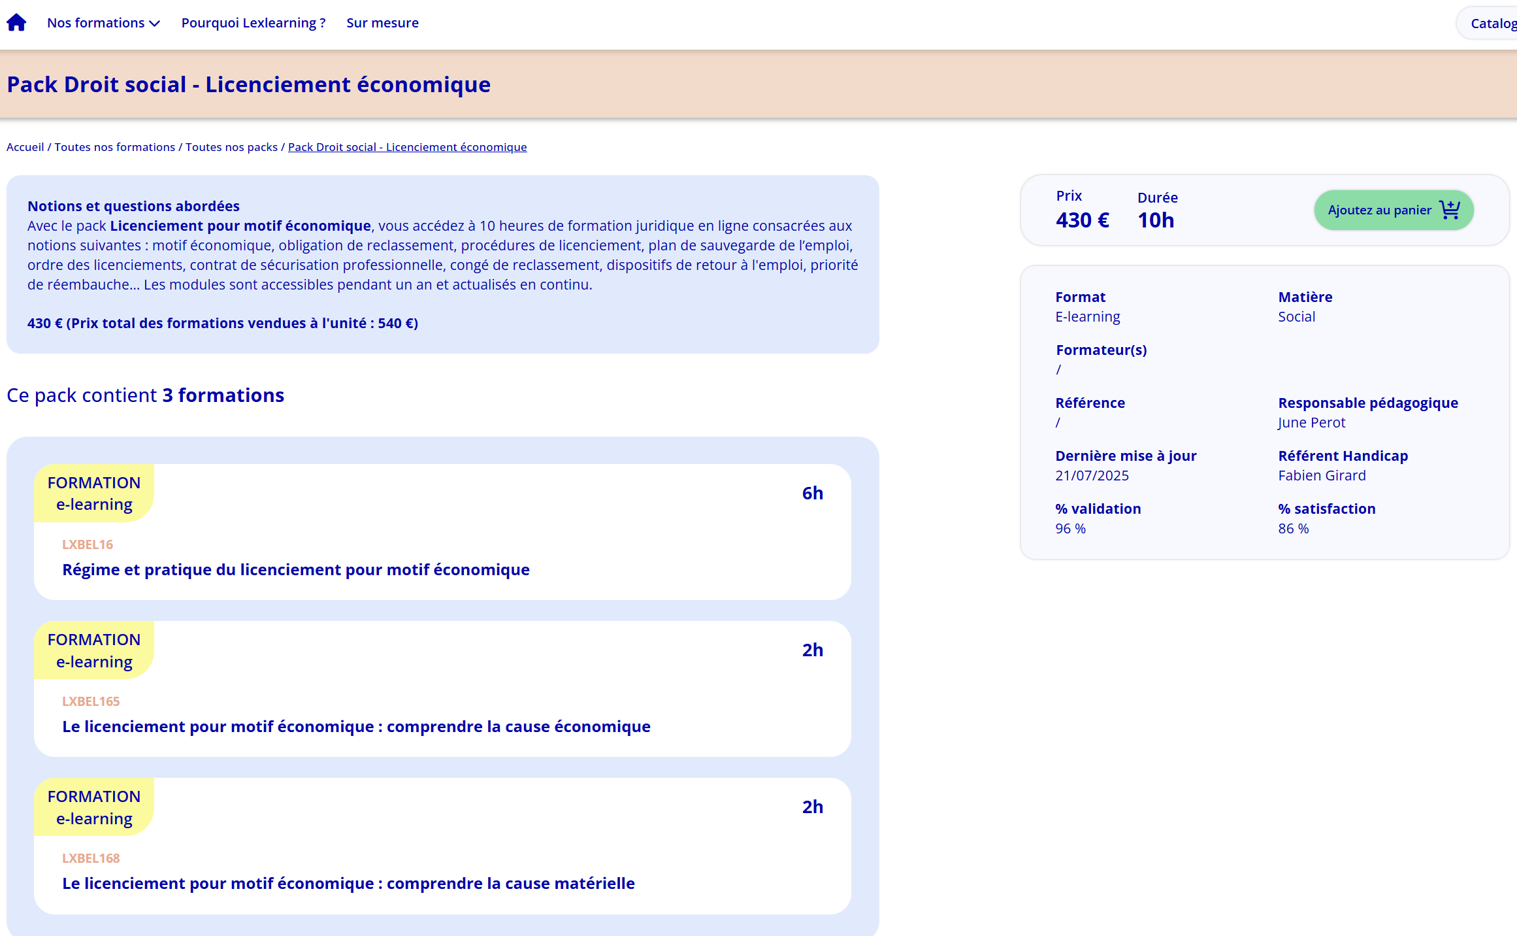
Task: Click the LXBEL165 reference code
Action: [x=91, y=701]
